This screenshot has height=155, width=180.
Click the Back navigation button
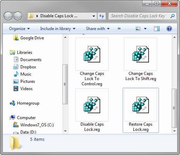pyautogui.click(x=8, y=16)
